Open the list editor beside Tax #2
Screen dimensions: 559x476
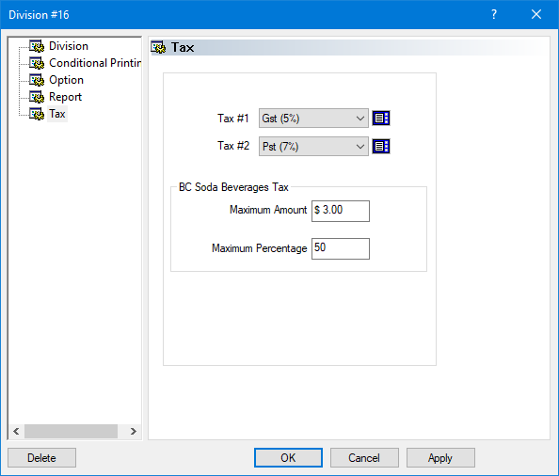pyautogui.click(x=381, y=146)
